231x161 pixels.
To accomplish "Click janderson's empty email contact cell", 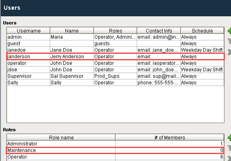I will click(159, 57).
